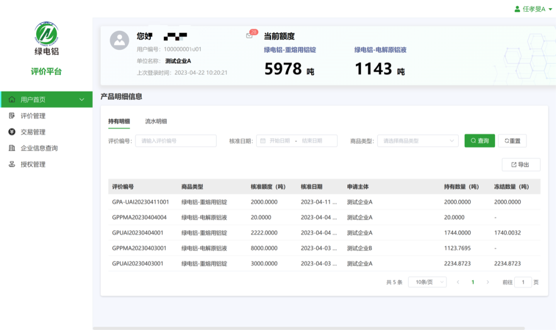
Task: Click the home icon for 用户首页
Action: pyautogui.click(x=11, y=99)
